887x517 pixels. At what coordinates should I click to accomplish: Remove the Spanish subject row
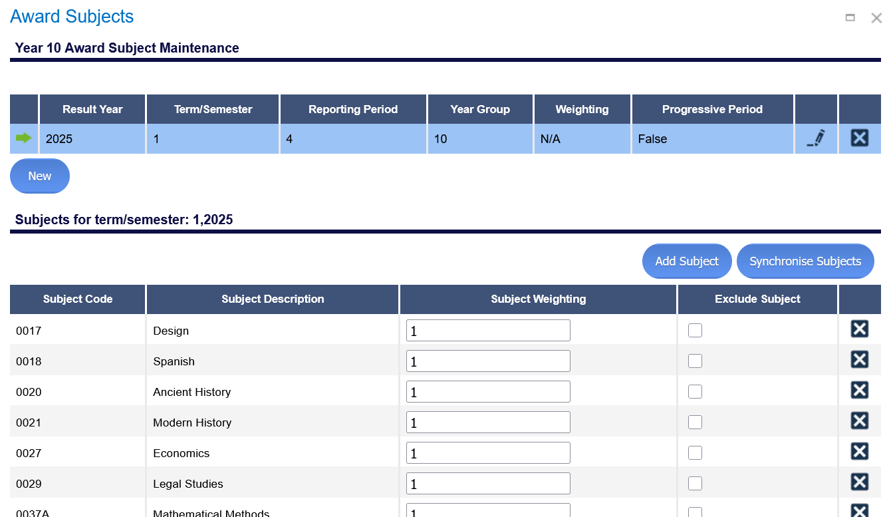(860, 359)
